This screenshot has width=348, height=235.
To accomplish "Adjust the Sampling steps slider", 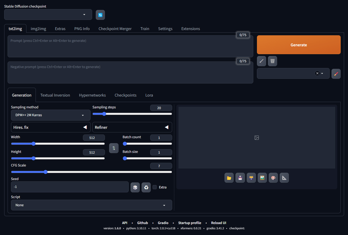I will point(132,114).
